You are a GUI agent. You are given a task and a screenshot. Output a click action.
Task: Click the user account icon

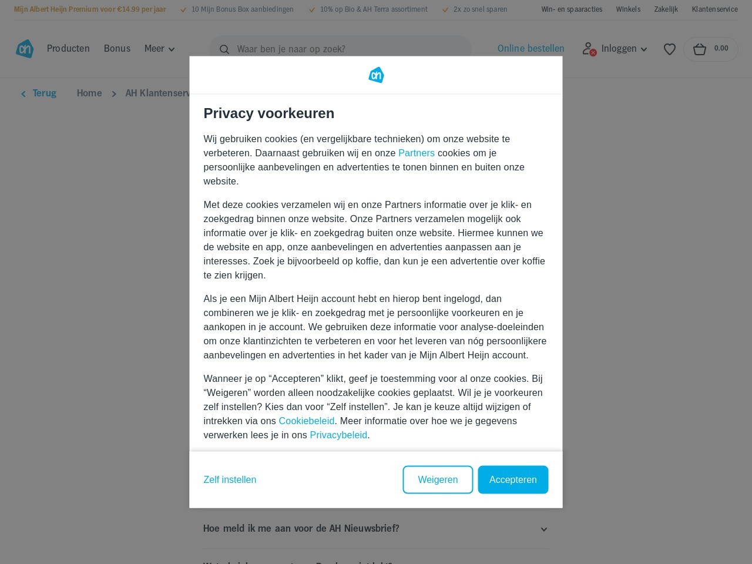(589, 49)
